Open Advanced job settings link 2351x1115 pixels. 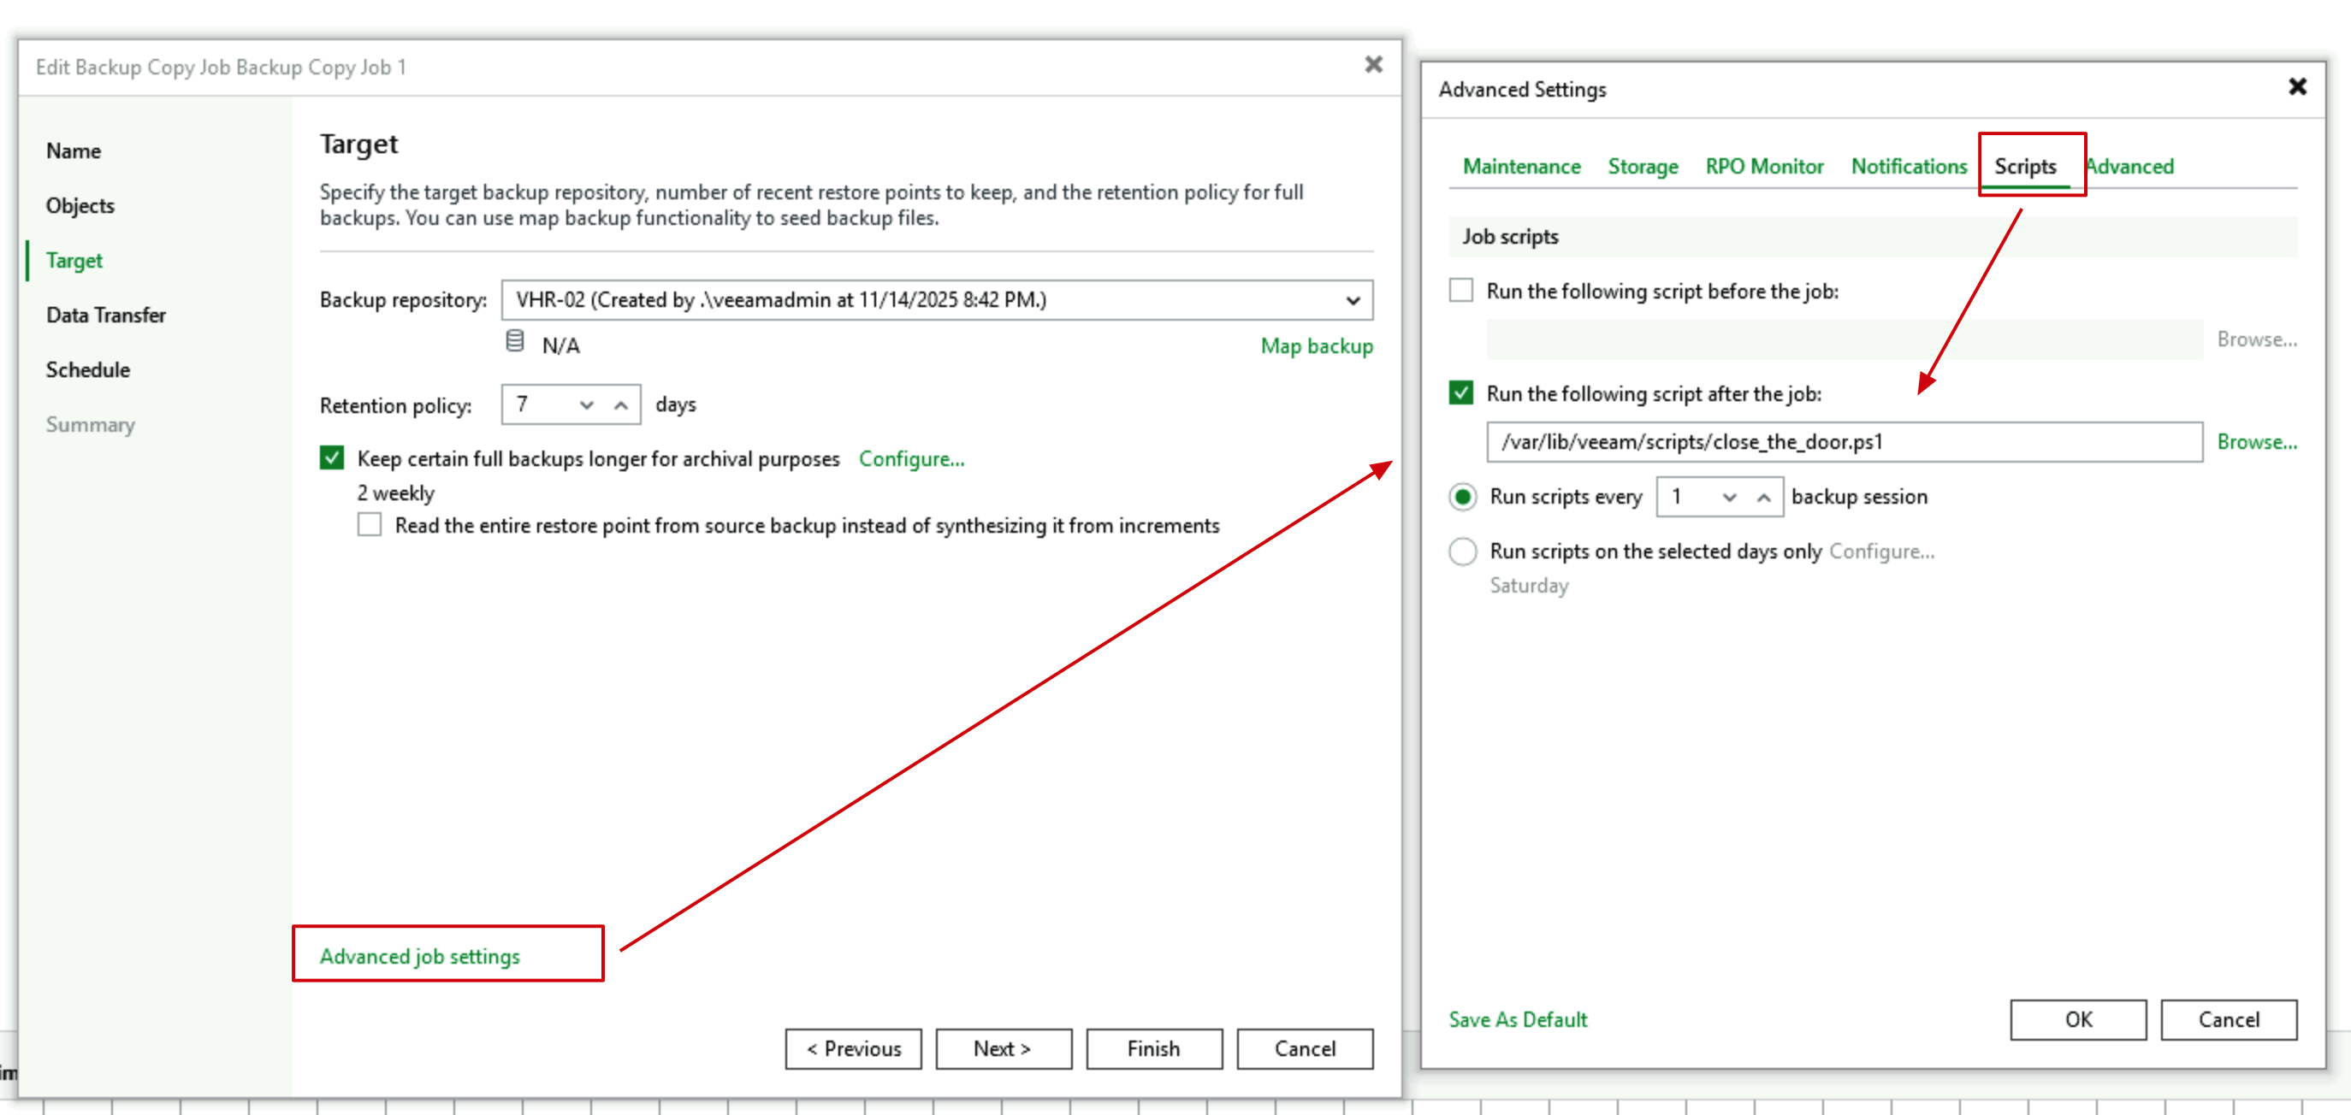(419, 956)
